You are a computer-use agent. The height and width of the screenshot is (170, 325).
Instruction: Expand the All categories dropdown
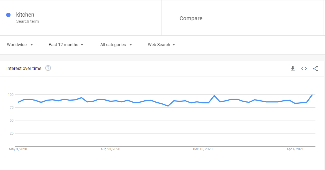(116, 45)
